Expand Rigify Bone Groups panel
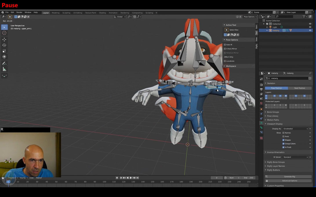Image resolution: width=316 pixels, height=197 pixels. point(276,162)
